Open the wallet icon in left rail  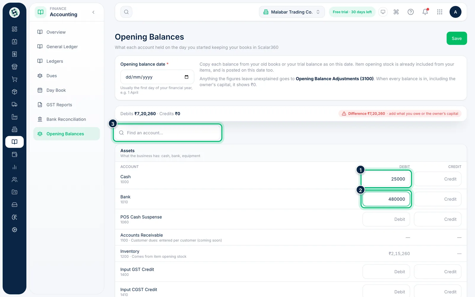14,154
